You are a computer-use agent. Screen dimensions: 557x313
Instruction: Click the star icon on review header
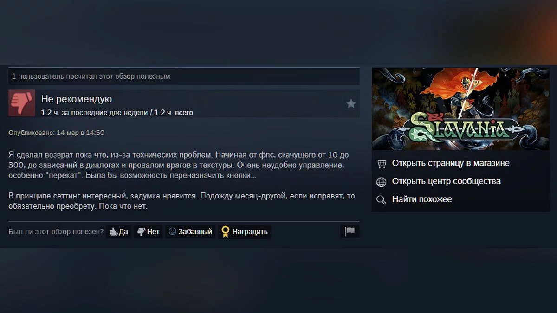(351, 103)
